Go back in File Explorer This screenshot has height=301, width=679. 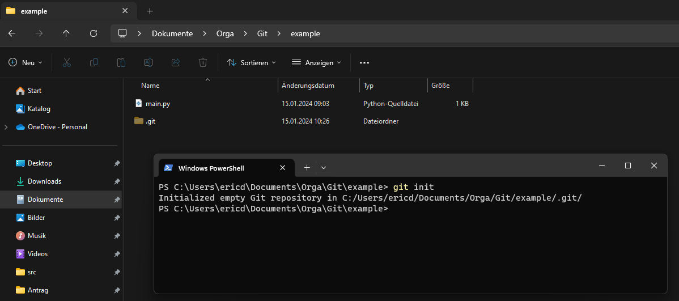point(12,33)
